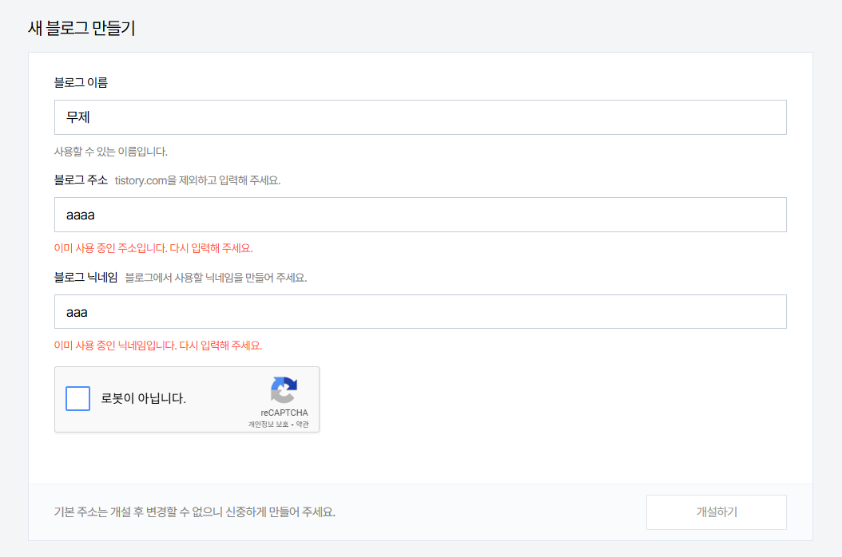Click the 개설하기 button
The width and height of the screenshot is (842, 557).
coord(715,512)
